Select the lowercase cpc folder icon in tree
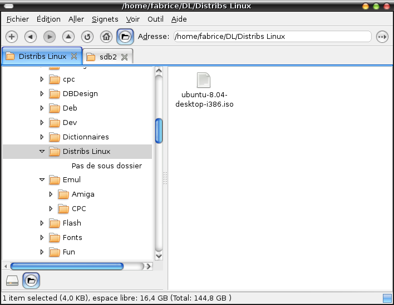Screen dimensions: 394x305 pyautogui.click(x=55, y=79)
